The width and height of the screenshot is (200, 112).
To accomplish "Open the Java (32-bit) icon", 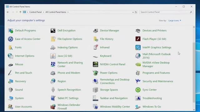I will (53, 56).
